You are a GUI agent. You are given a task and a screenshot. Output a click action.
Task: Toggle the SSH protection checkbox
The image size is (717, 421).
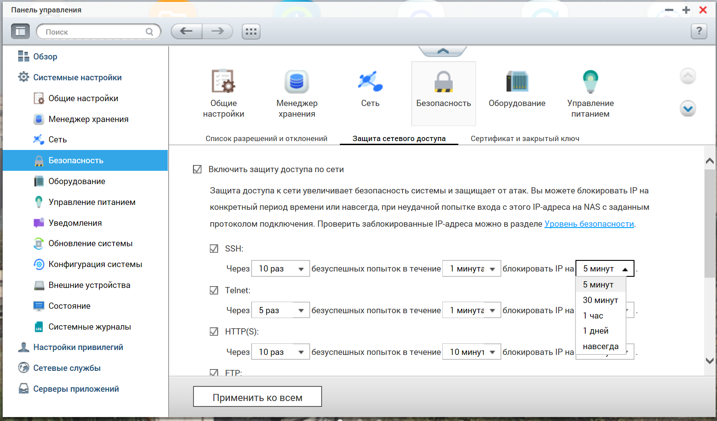[214, 248]
